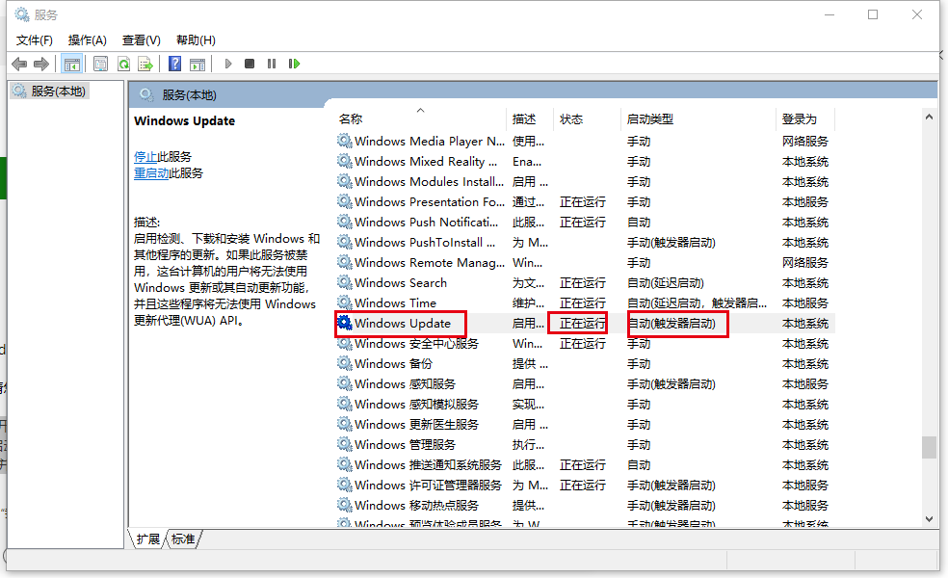
Task: Click 本地服务 in the Windows Time row
Action: [804, 302]
